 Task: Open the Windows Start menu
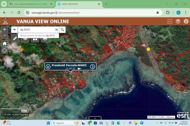click(48, 123)
